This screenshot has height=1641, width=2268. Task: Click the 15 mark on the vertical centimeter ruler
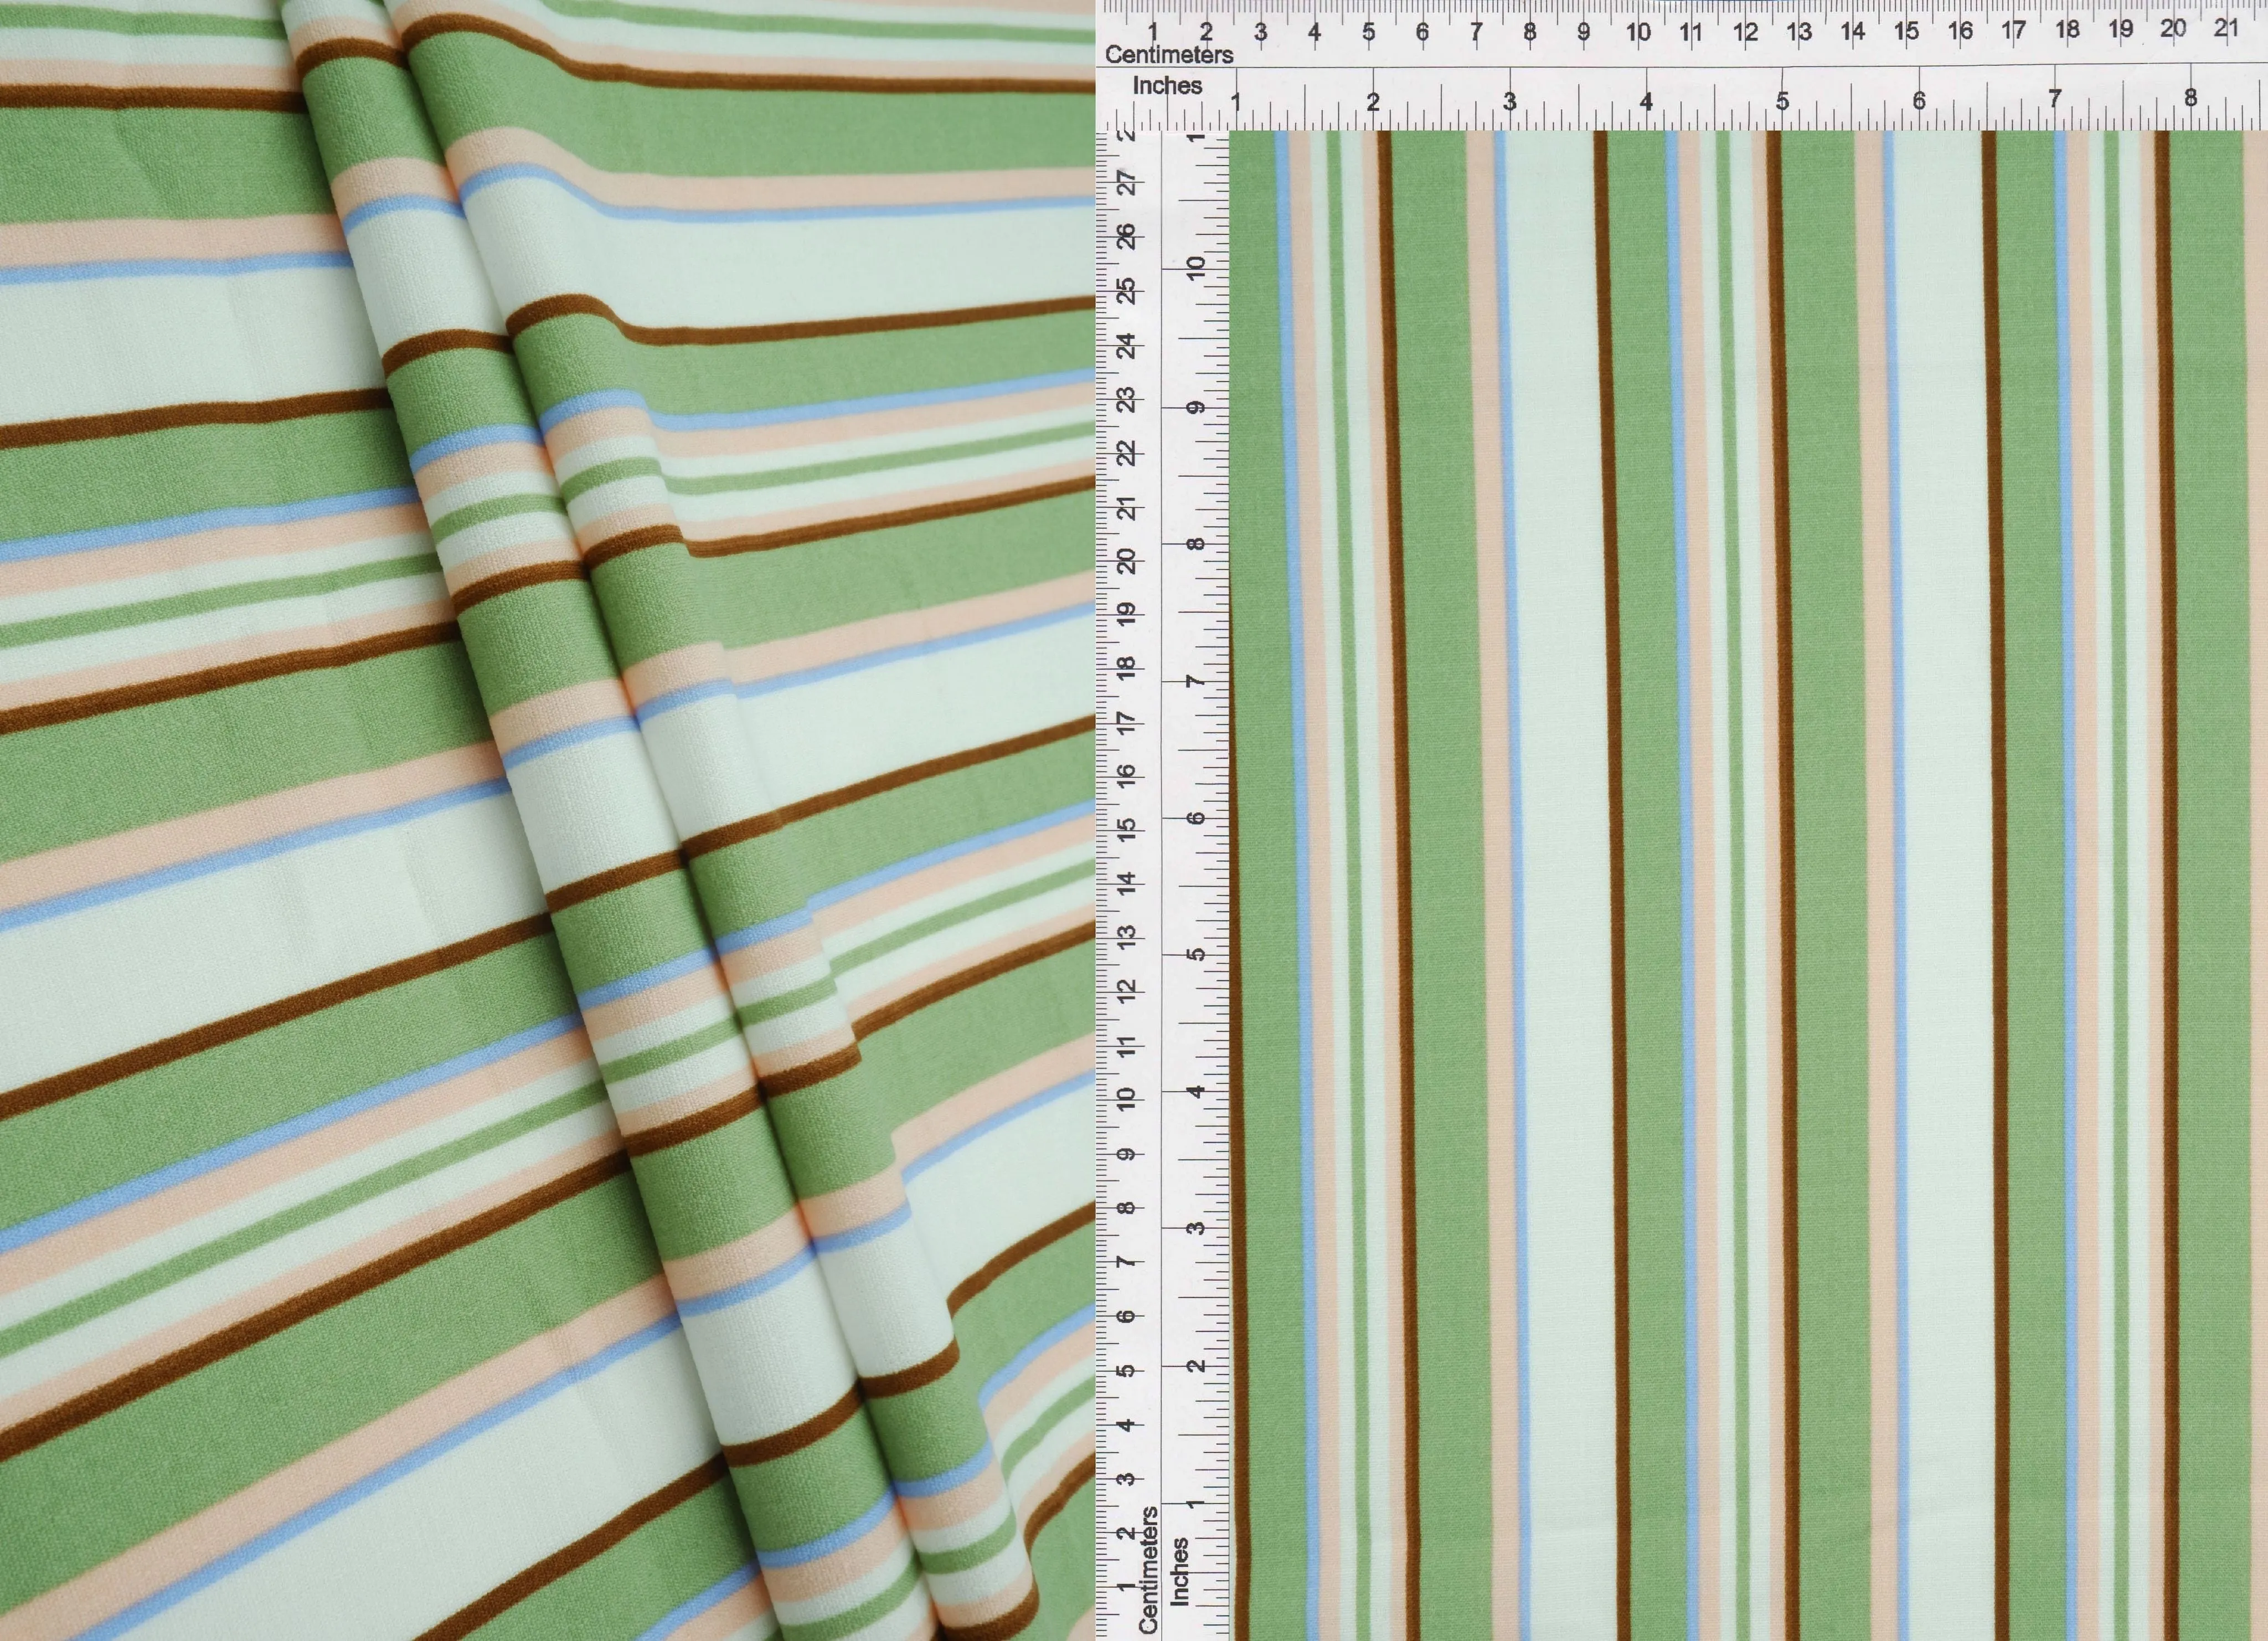(1127, 829)
